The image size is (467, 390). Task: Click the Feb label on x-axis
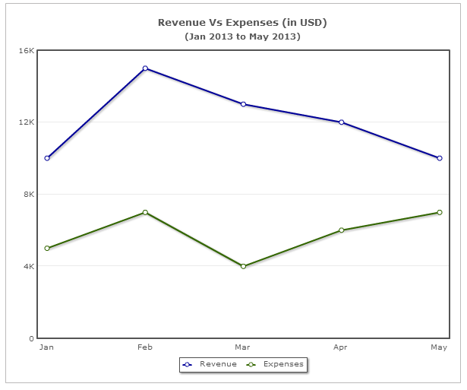pyautogui.click(x=145, y=347)
